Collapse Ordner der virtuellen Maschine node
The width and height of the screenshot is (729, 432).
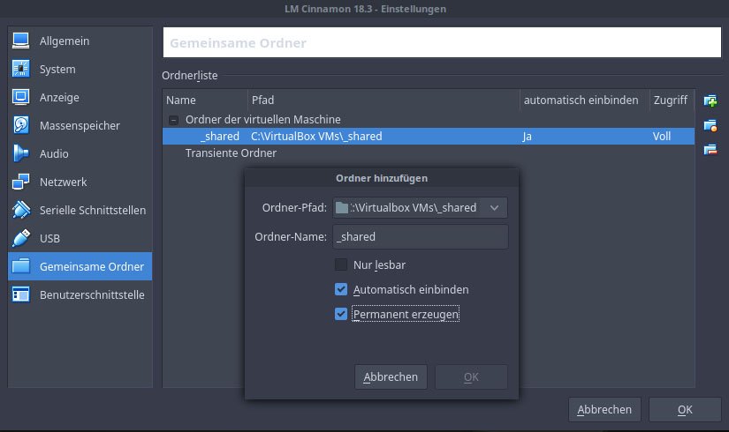pyautogui.click(x=173, y=120)
